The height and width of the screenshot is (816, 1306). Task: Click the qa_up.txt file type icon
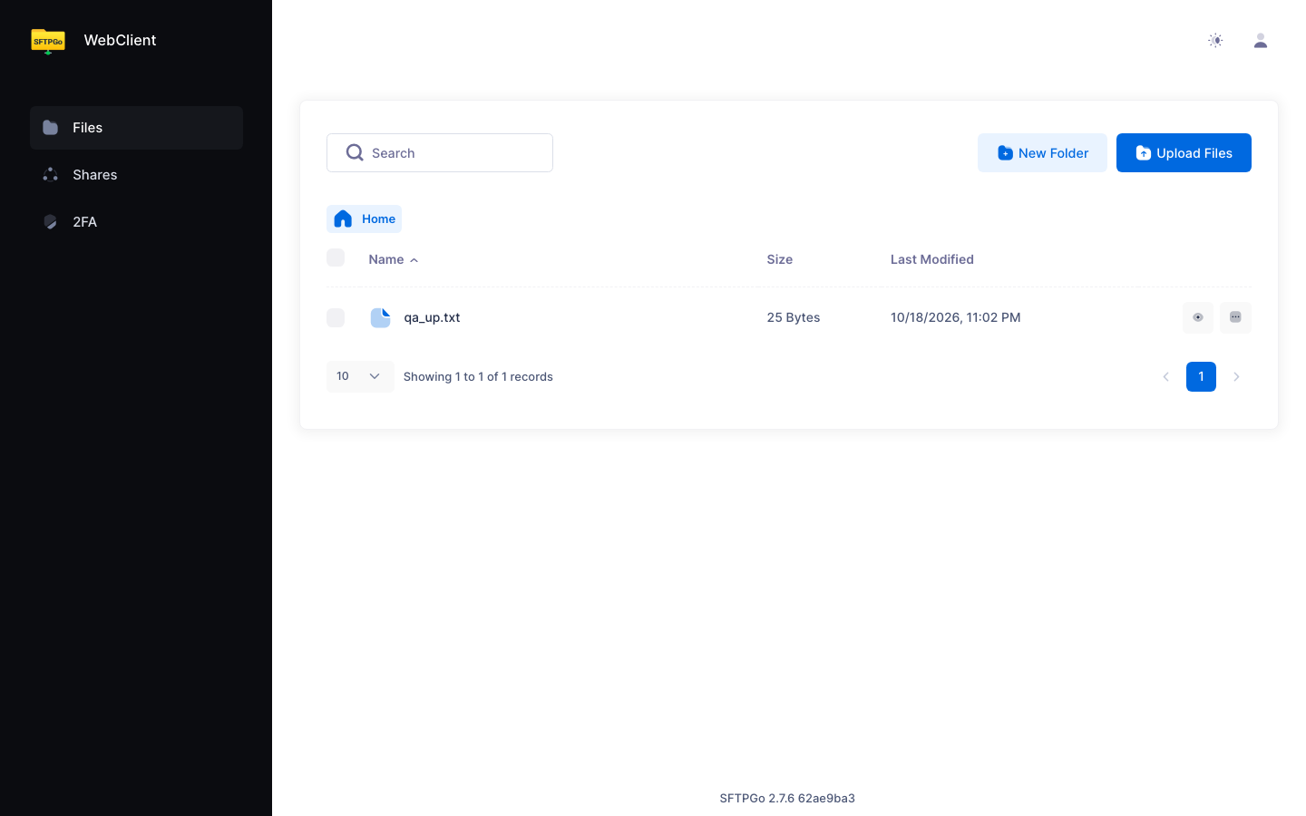381,317
